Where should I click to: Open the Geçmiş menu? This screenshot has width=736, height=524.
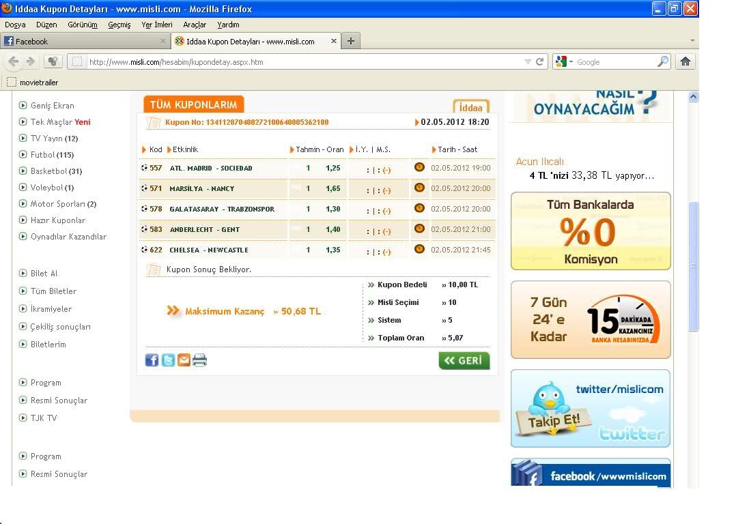[119, 25]
